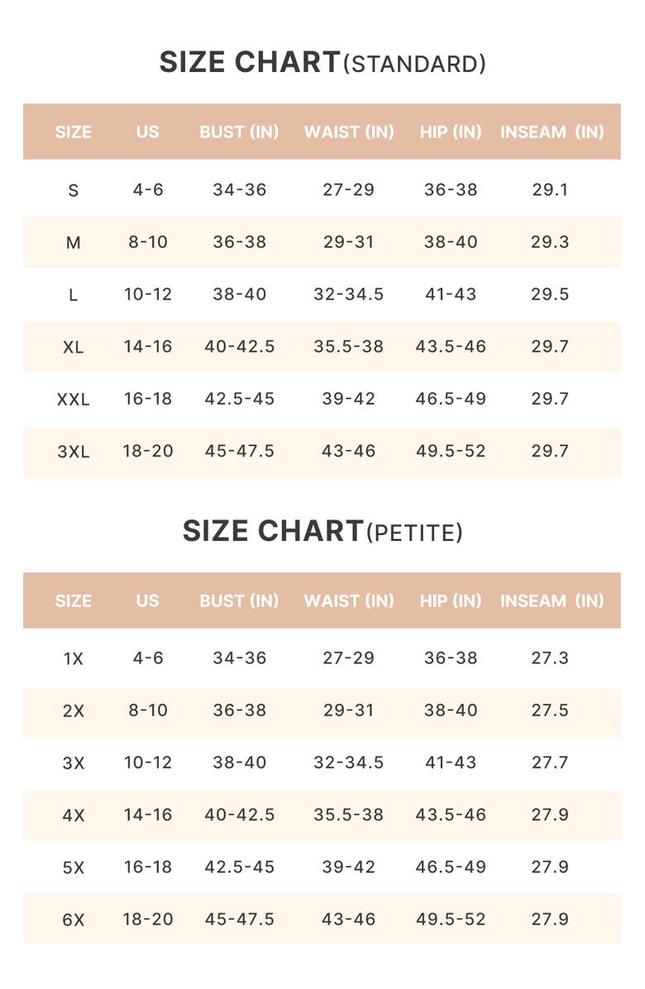Select the 27.7 petite inseam value
The image size is (645, 989).
550,762
